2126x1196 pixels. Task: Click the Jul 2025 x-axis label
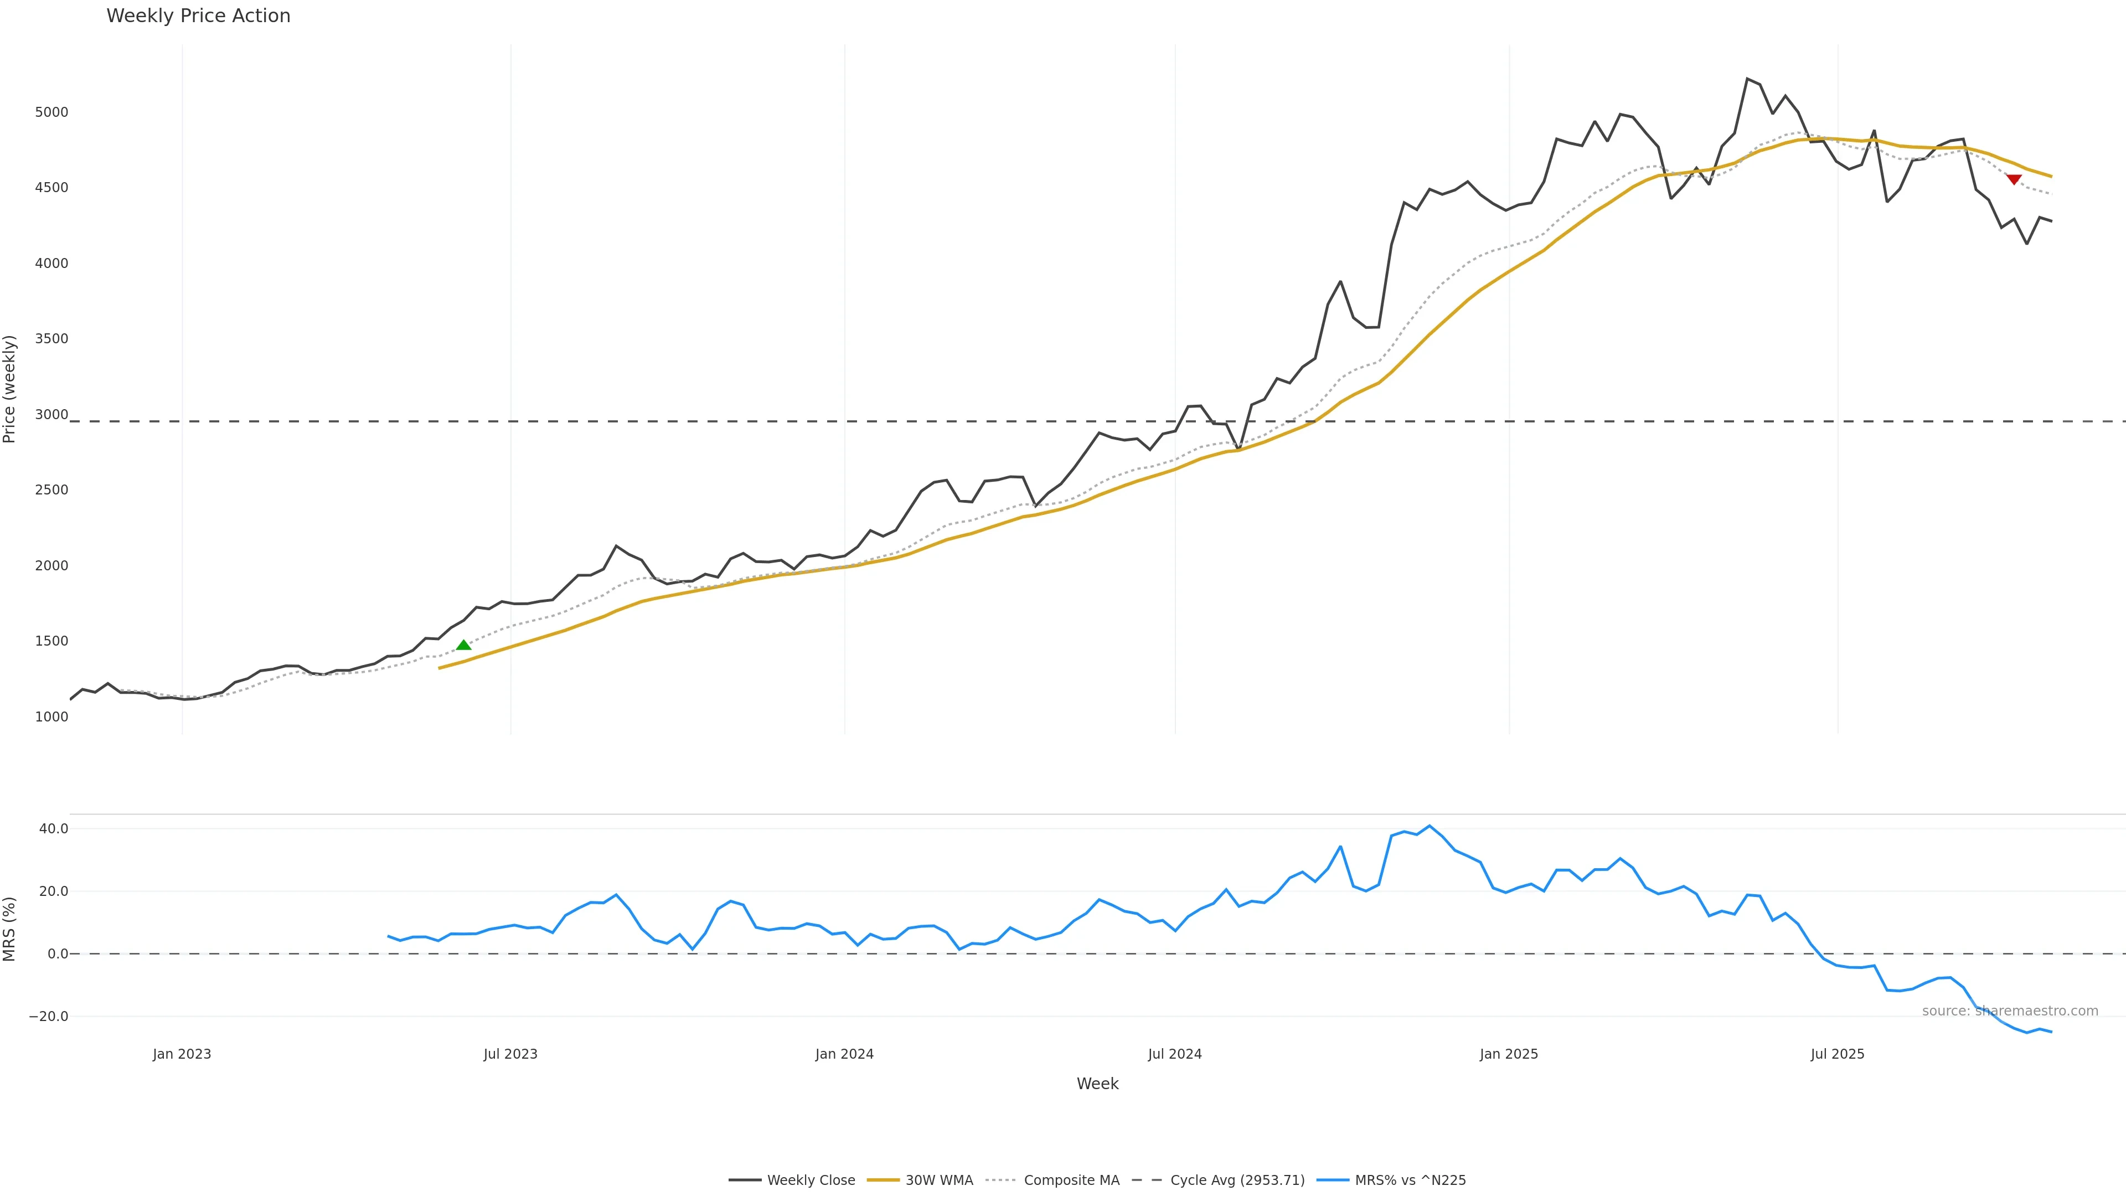[x=1837, y=1054]
